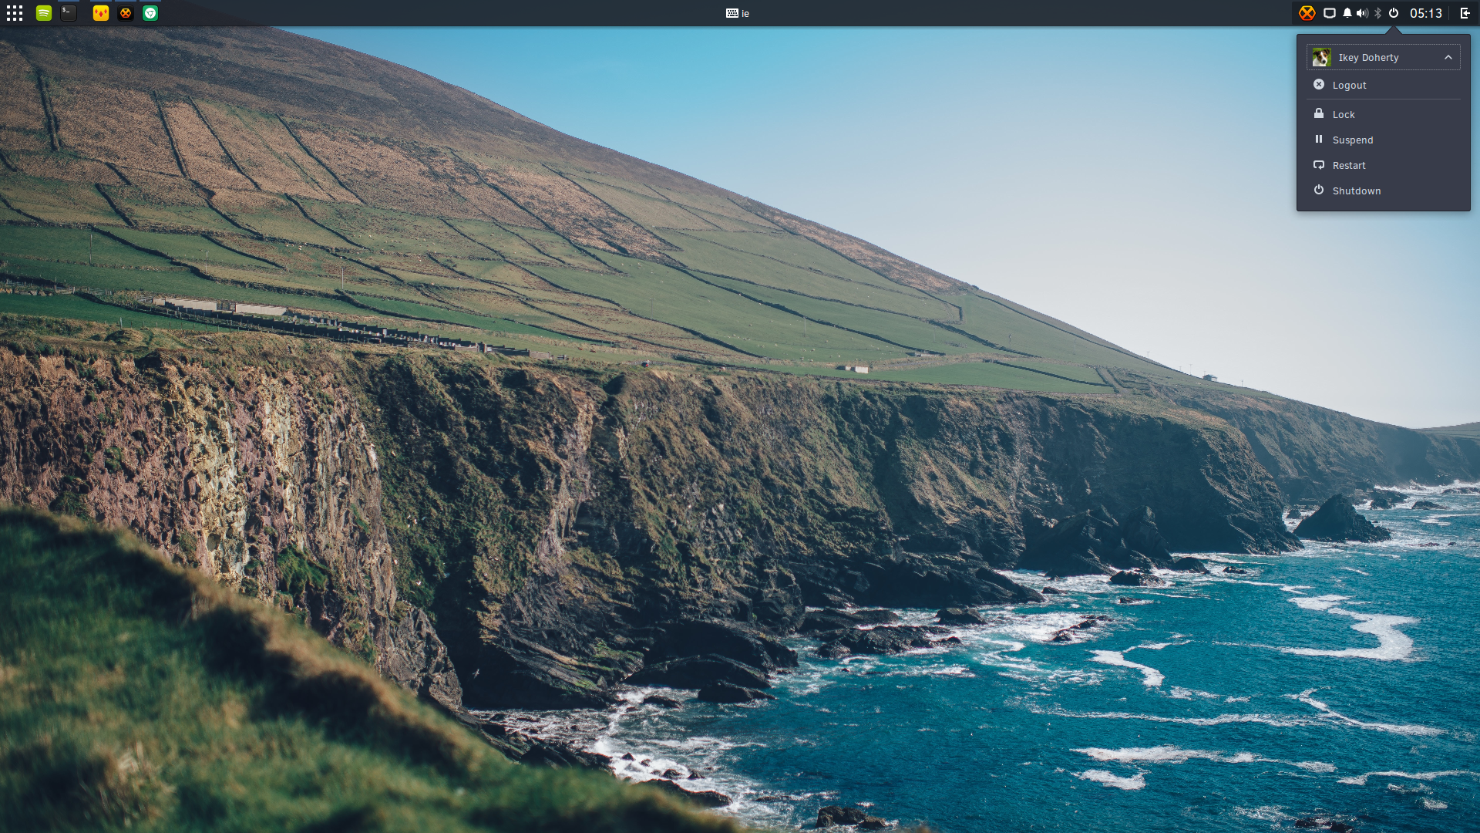This screenshot has height=833, width=1480.
Task: Open the yellow diamonds app icon
Action: [101, 13]
